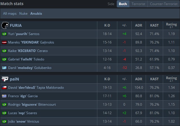Viewport: 180px width, 126px height.
Task: Click the Brazil flag next to yuurih
Action: click(x=4, y=34)
